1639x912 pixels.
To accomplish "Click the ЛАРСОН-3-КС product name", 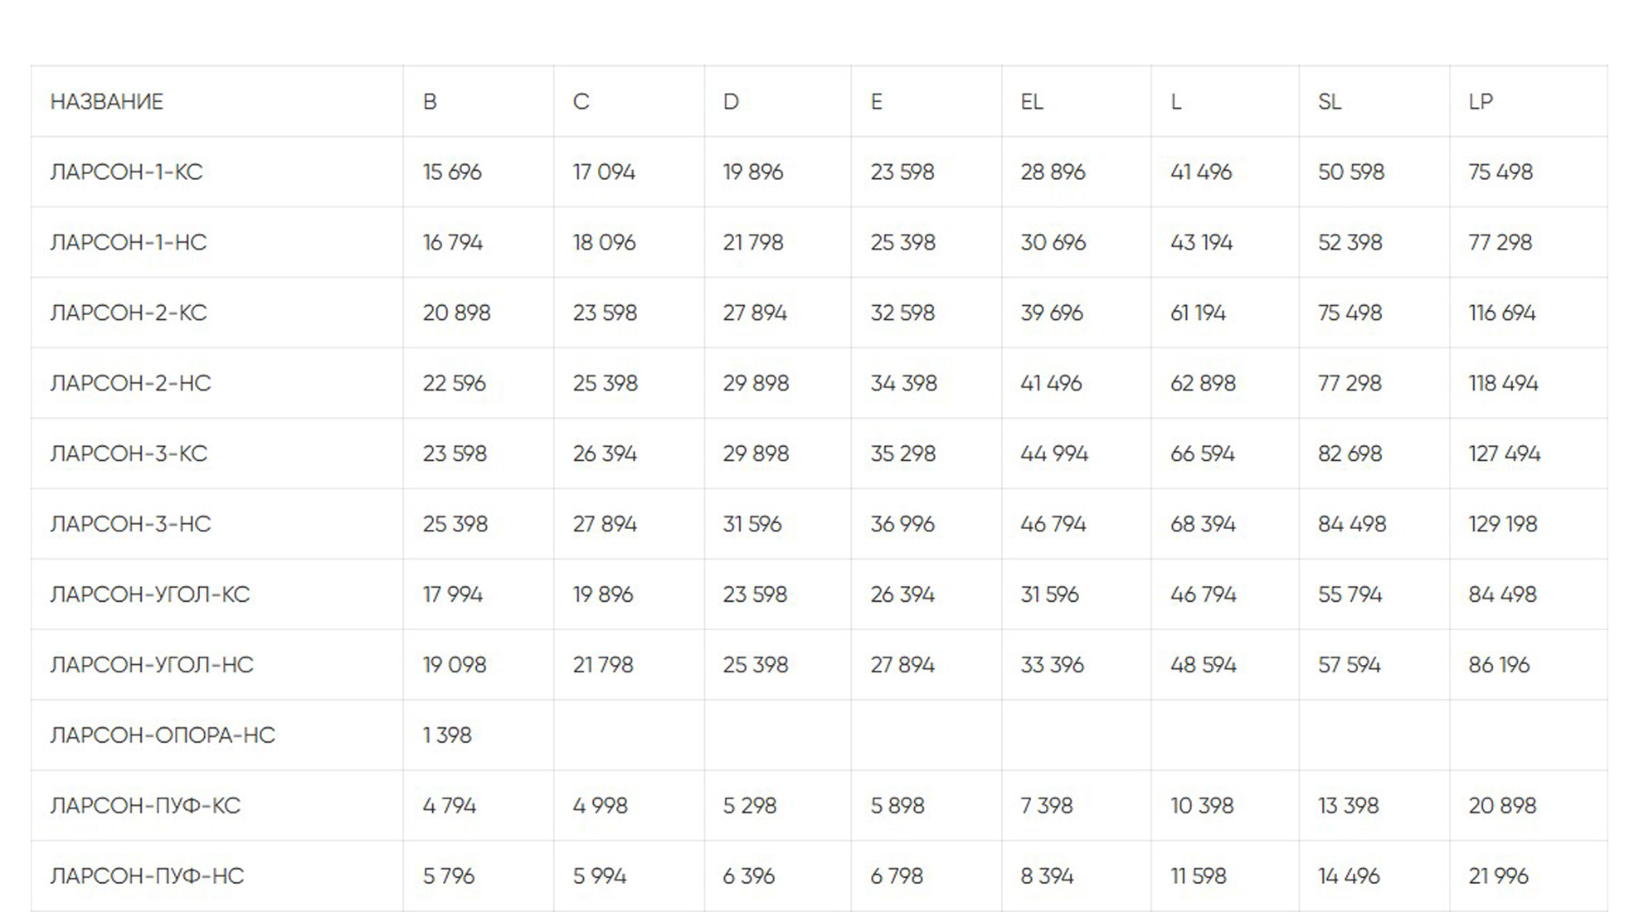I will pyautogui.click(x=129, y=454).
